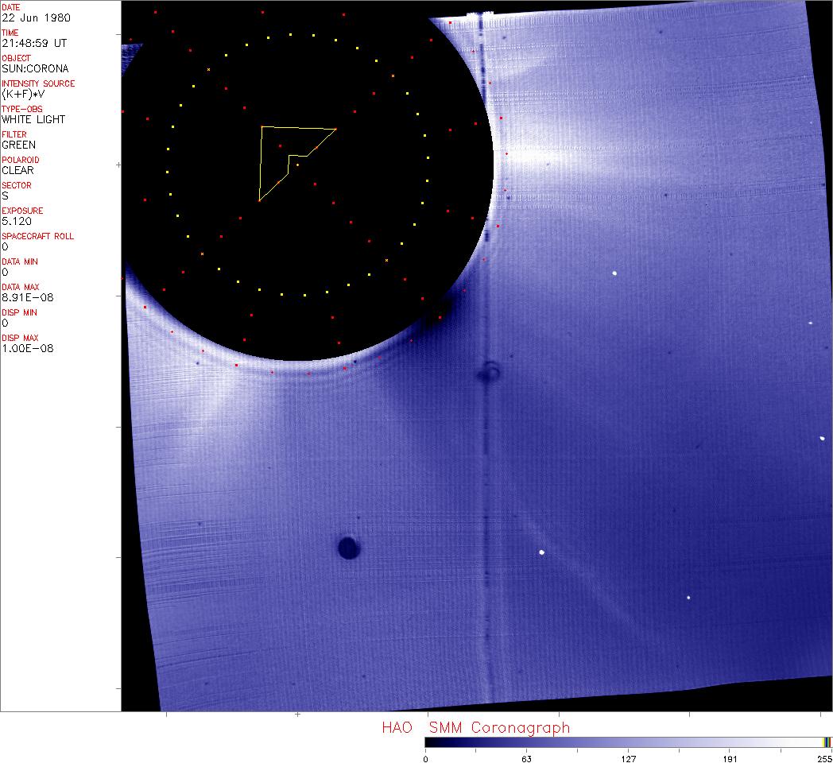Click the yellow end of the color bar
833x763 pixels.
[827, 742]
